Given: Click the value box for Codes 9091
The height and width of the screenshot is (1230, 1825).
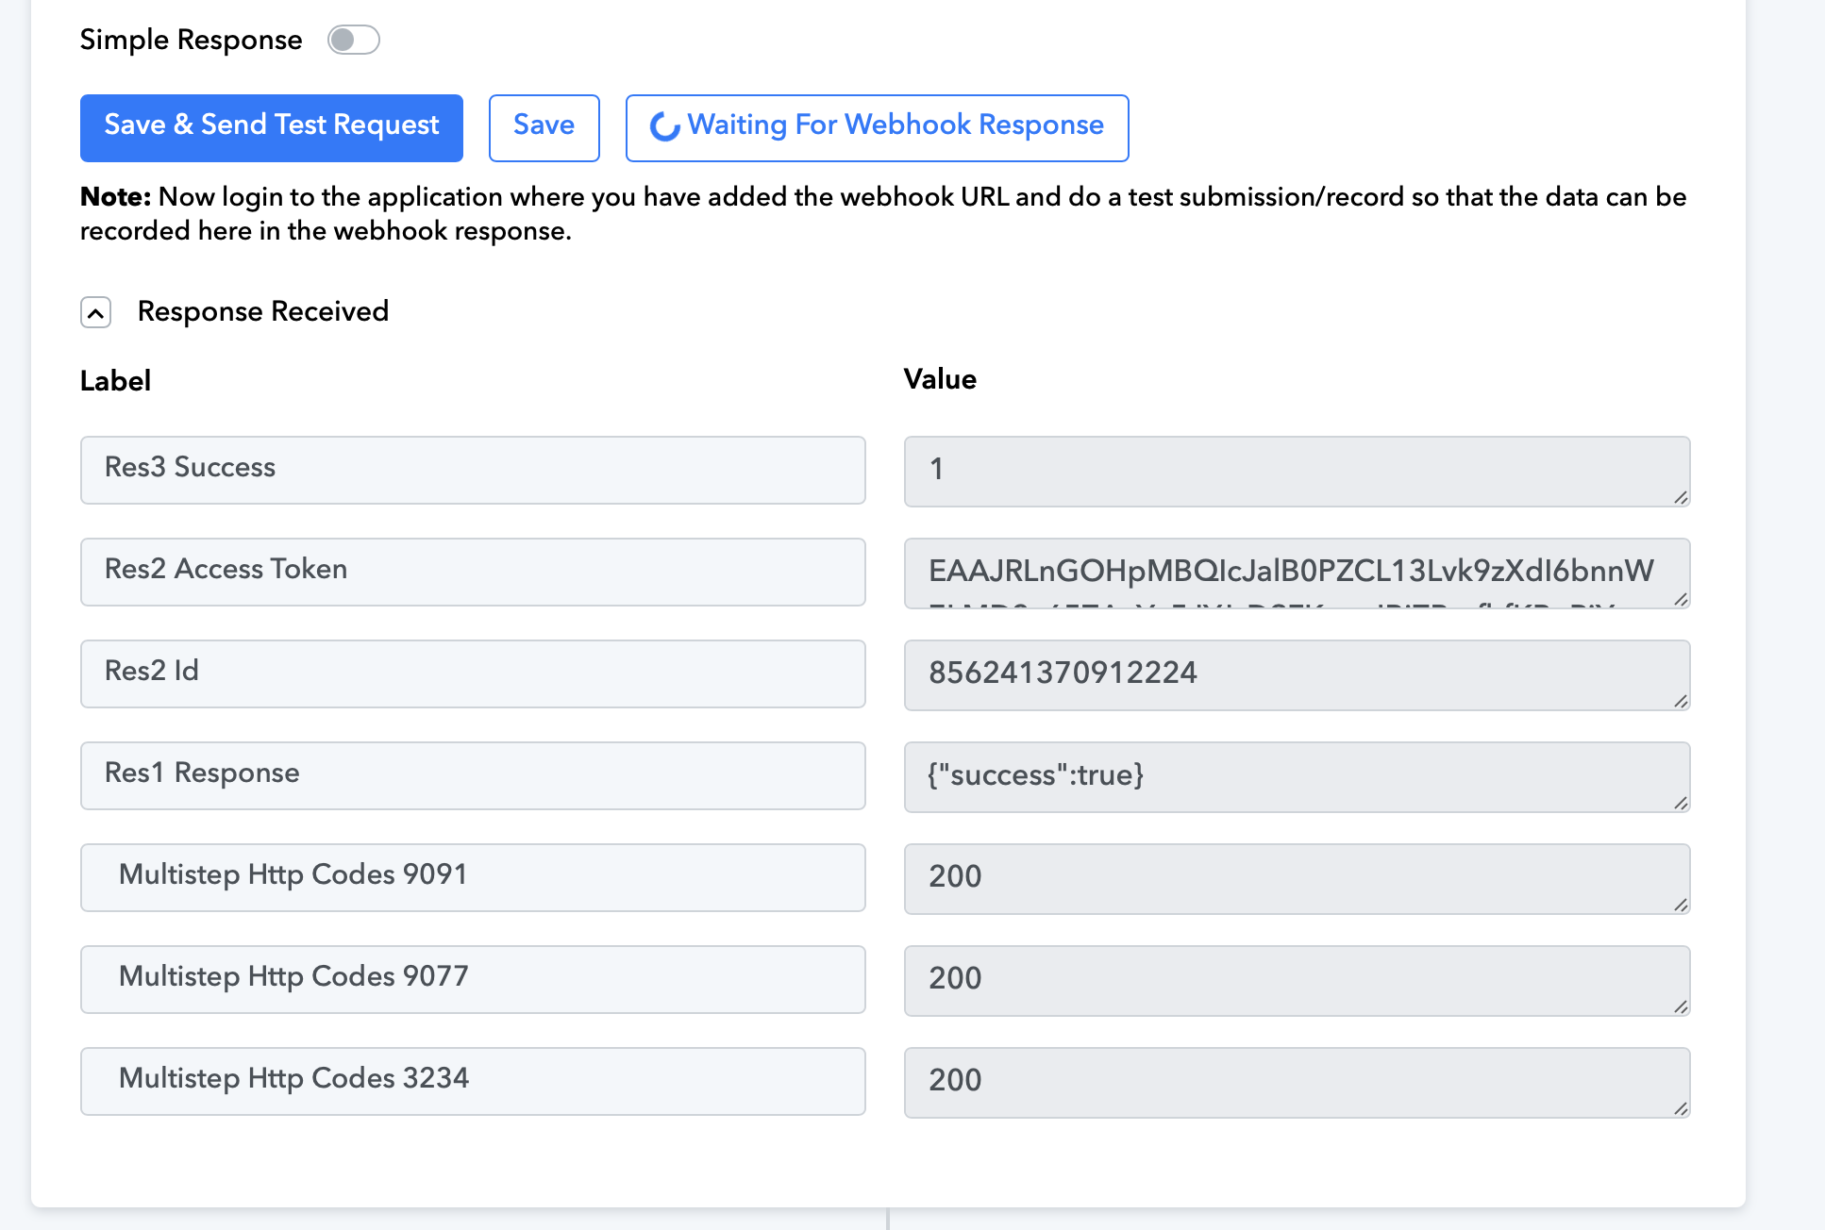Looking at the screenshot, I should tap(1296, 878).
